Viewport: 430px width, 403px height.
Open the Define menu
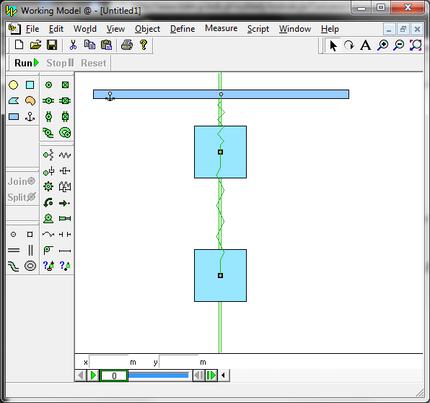[x=183, y=29]
